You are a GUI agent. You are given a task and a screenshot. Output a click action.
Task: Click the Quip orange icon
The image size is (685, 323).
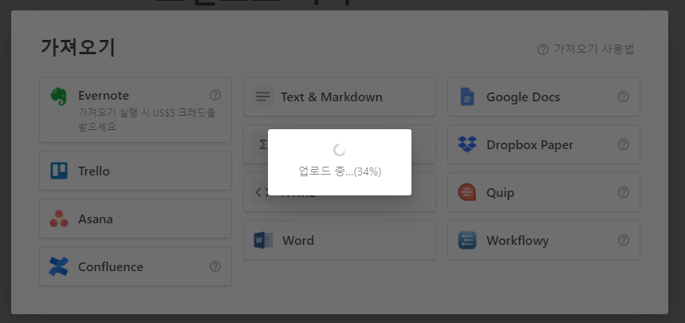pyautogui.click(x=467, y=192)
